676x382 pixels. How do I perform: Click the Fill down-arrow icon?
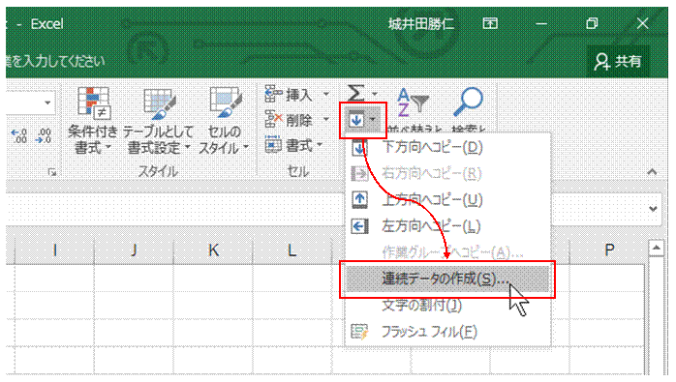coord(356,120)
